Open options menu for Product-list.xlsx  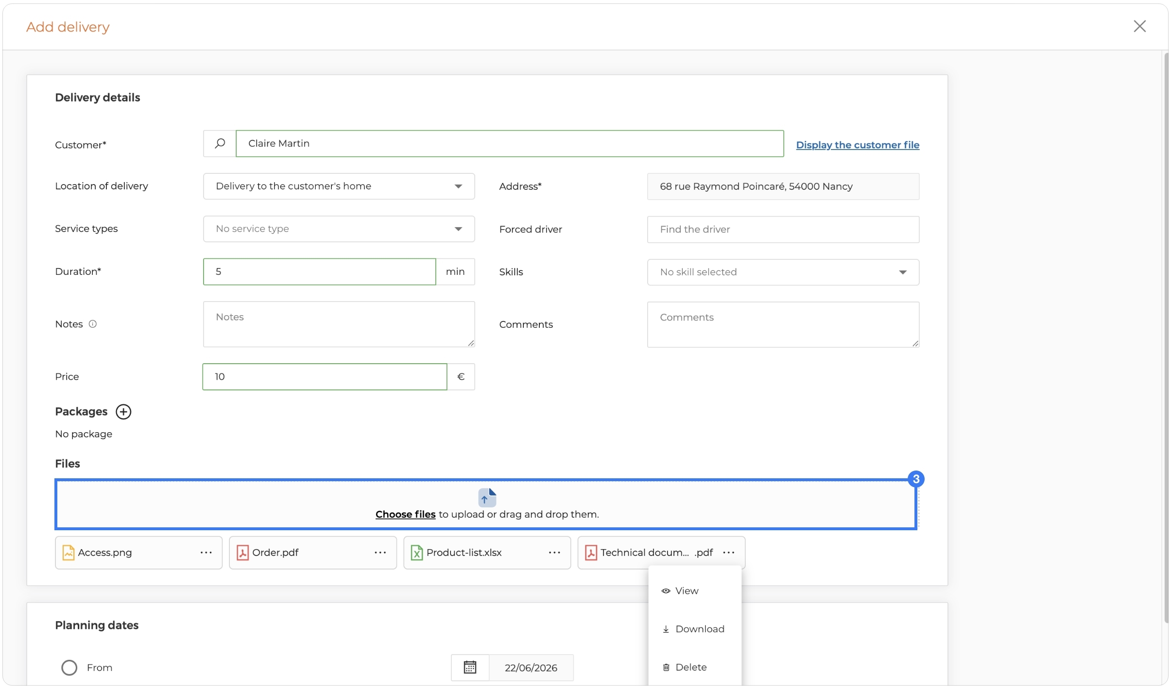click(554, 553)
